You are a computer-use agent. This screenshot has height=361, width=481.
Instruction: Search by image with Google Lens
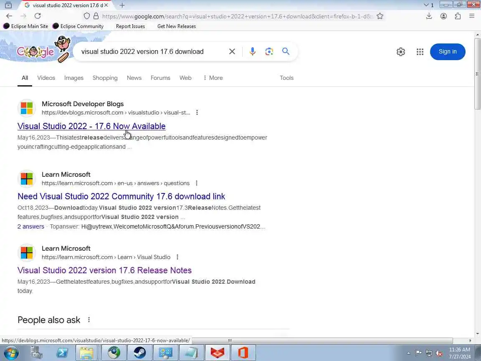pos(269,51)
